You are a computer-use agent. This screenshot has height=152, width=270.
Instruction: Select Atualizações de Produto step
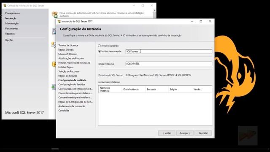point(71,58)
